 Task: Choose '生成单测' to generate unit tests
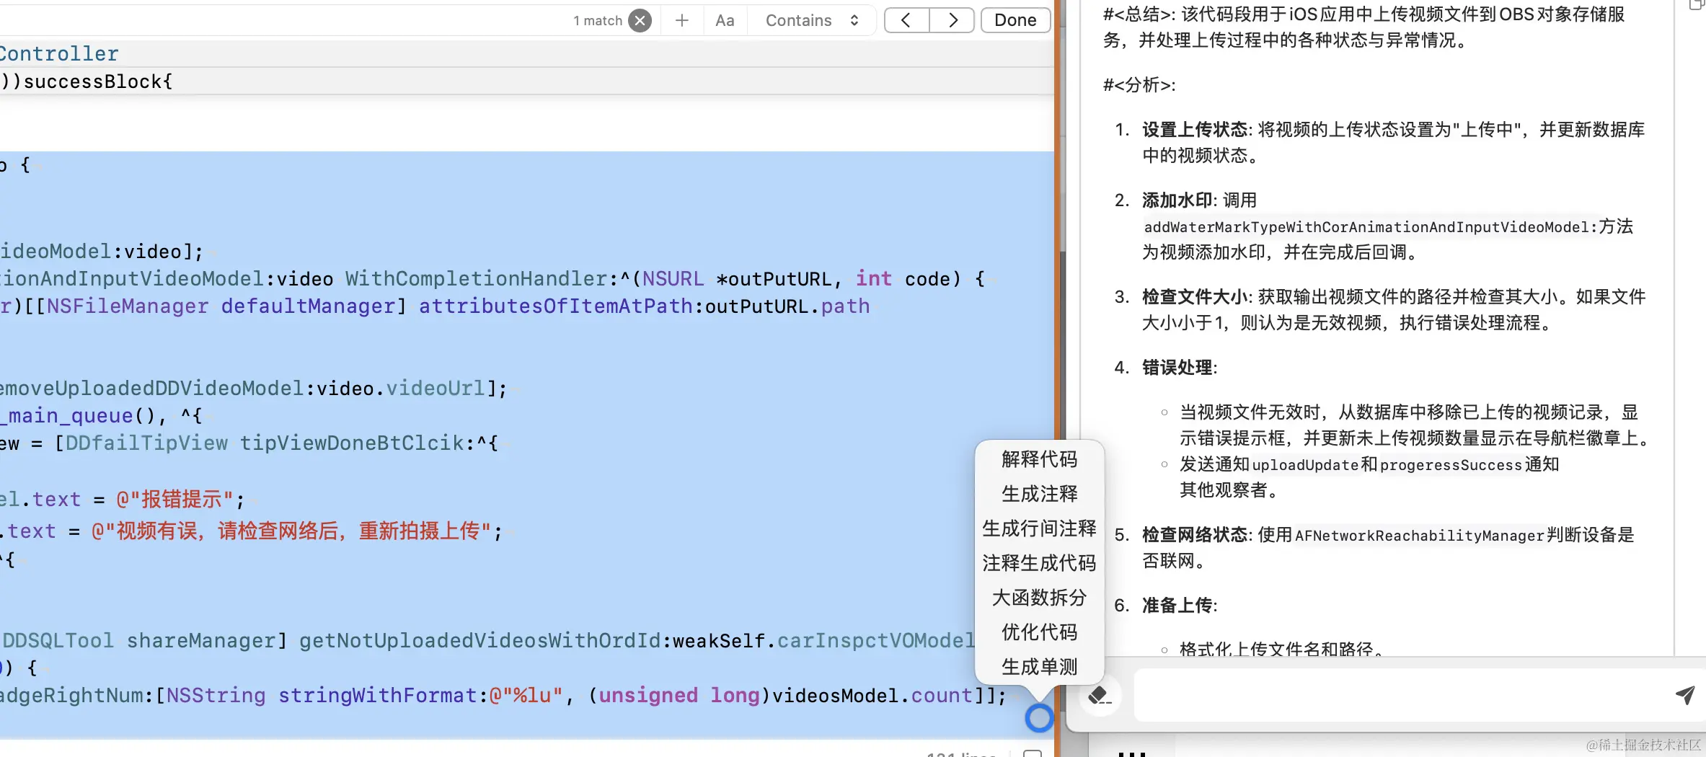coord(1038,667)
